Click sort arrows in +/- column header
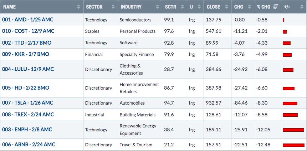Screen dimensions: 307x151 [302, 7]
